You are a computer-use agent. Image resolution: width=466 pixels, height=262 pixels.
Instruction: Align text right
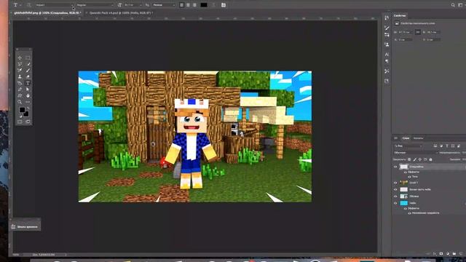tap(194, 5)
